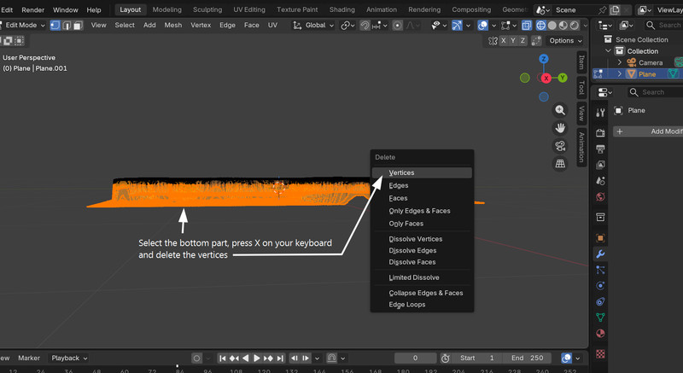The width and height of the screenshot is (683, 373).
Task: Open snapping increment options dropdown
Action: (379, 26)
